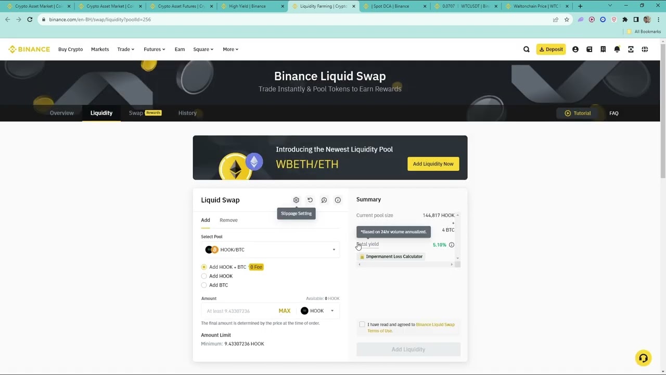
Task: Select the Add tab in Liquid Swap
Action: pos(206,220)
